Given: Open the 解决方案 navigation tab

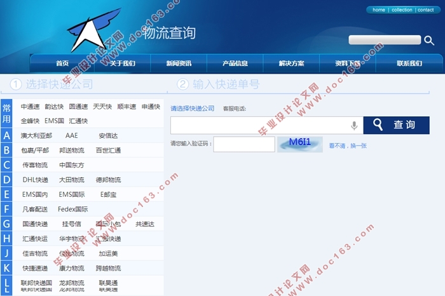Looking at the screenshot, I should 291,64.
